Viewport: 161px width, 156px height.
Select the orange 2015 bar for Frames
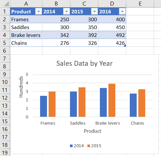tap(52, 104)
